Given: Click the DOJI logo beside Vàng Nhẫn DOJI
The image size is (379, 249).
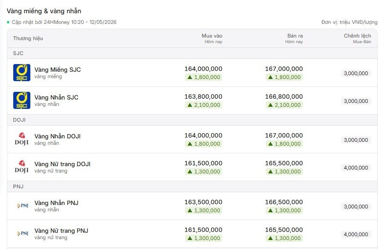Looking at the screenshot, I should 22,139.
